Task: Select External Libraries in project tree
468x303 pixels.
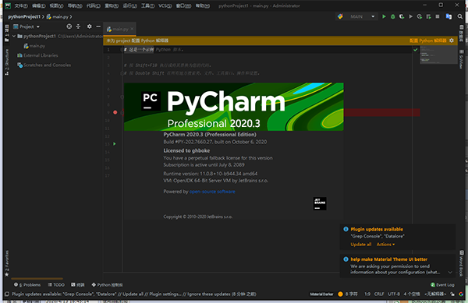Action: (x=37, y=55)
